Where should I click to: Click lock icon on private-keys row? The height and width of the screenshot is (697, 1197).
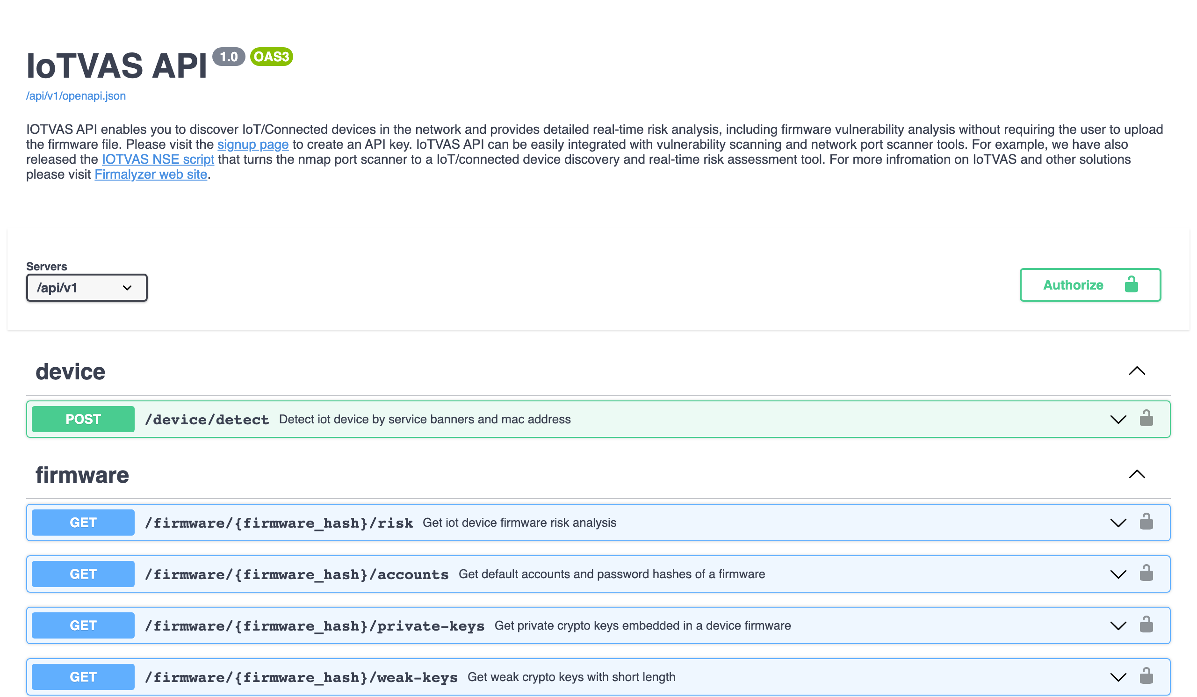tap(1146, 625)
